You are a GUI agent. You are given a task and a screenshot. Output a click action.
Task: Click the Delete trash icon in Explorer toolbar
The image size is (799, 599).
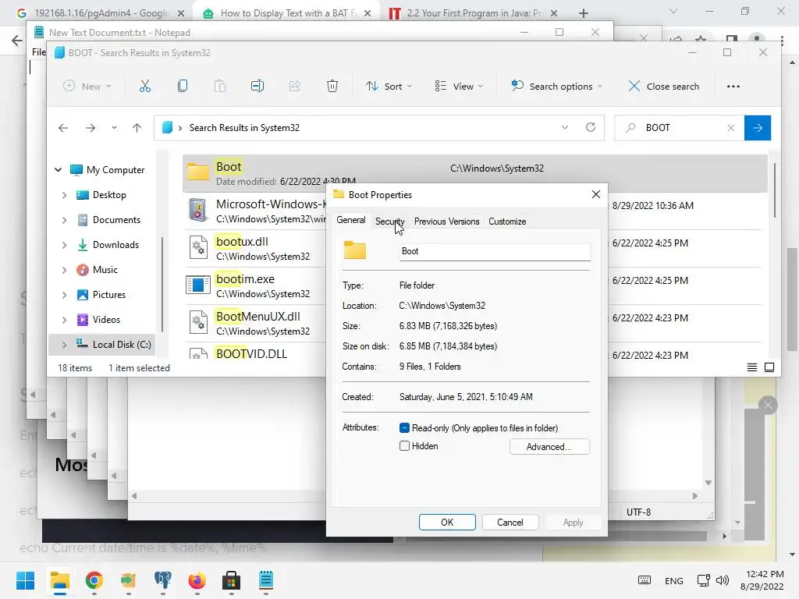332,86
